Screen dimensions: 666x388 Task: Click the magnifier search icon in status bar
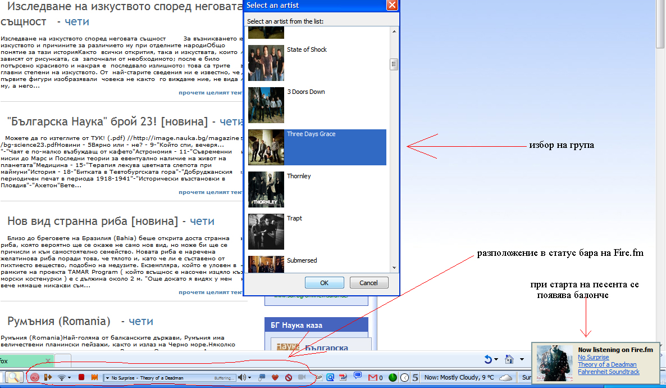click(13, 377)
